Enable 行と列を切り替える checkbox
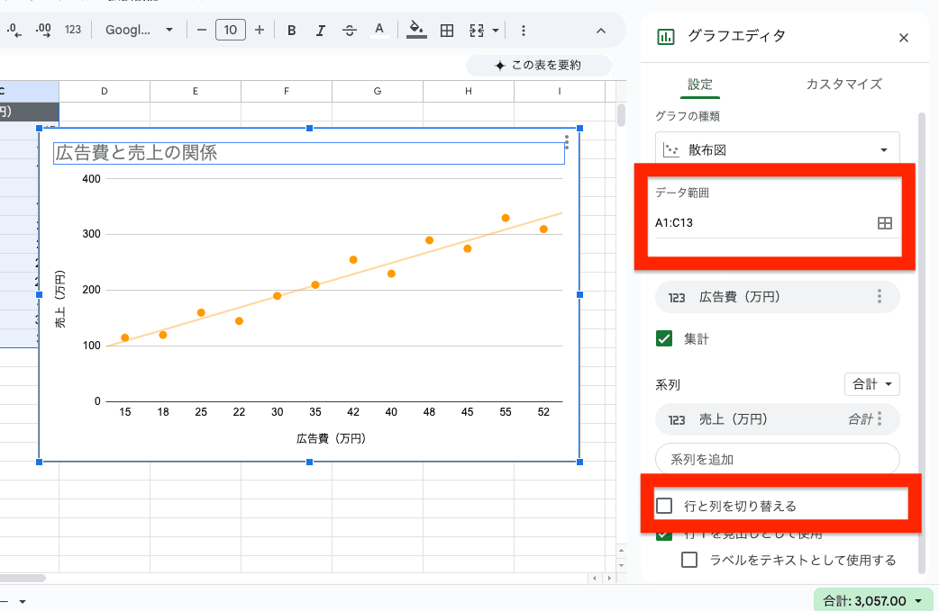939x611 pixels. [x=664, y=506]
